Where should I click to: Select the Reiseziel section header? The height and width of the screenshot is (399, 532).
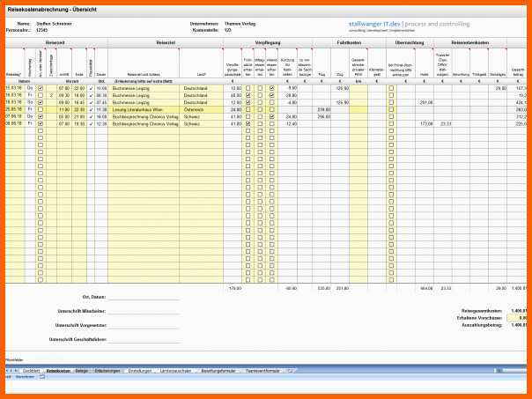pos(166,43)
